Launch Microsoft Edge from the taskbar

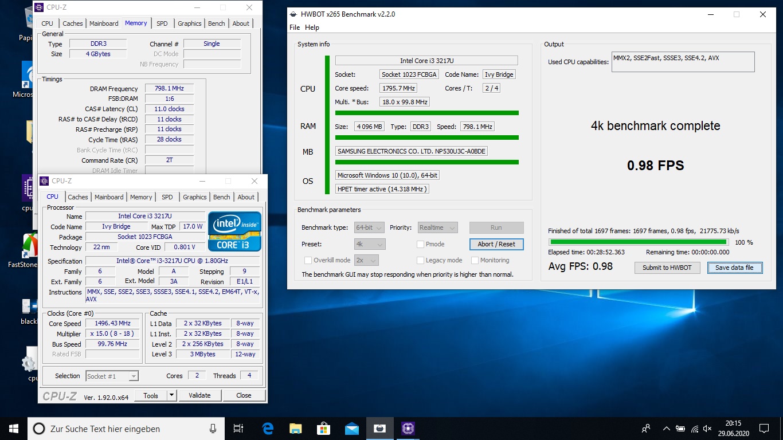pos(268,429)
